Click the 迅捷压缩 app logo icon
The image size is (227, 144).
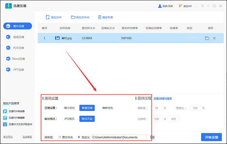tap(8, 6)
